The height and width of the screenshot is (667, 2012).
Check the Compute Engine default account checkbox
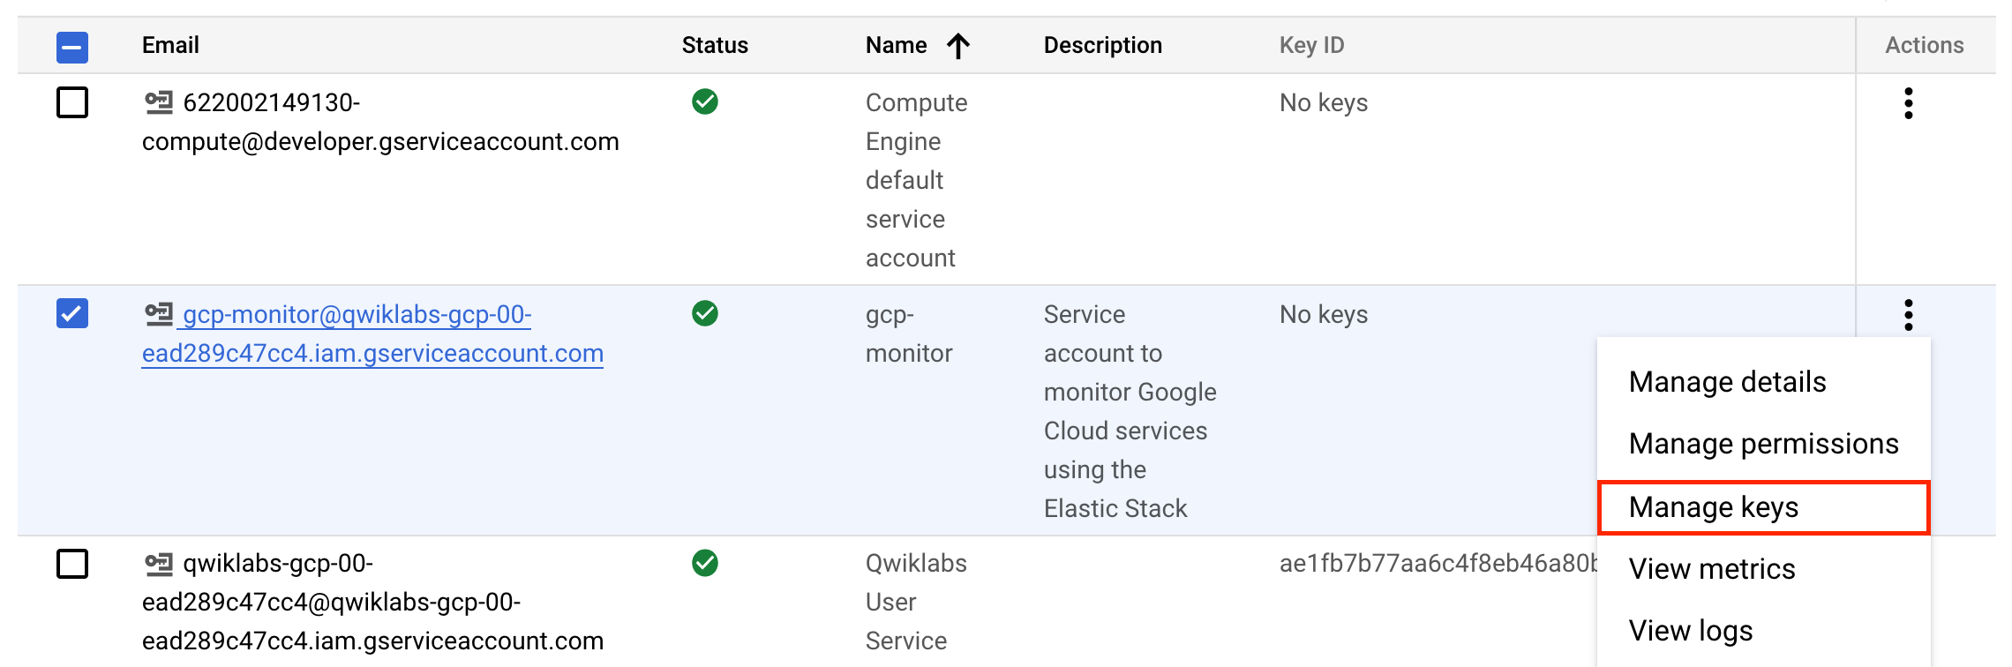tap(72, 102)
